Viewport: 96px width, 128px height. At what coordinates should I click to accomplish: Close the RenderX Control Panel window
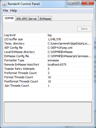click(88, 3)
